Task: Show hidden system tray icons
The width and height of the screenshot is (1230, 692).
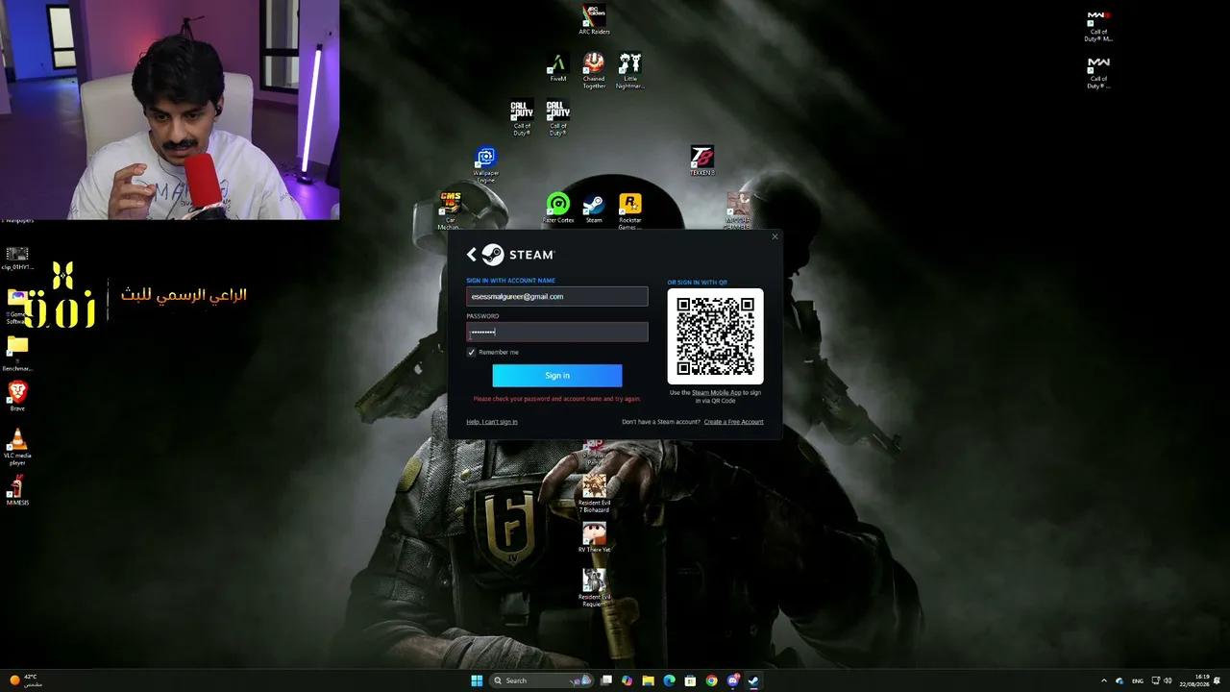Action: (x=1103, y=680)
